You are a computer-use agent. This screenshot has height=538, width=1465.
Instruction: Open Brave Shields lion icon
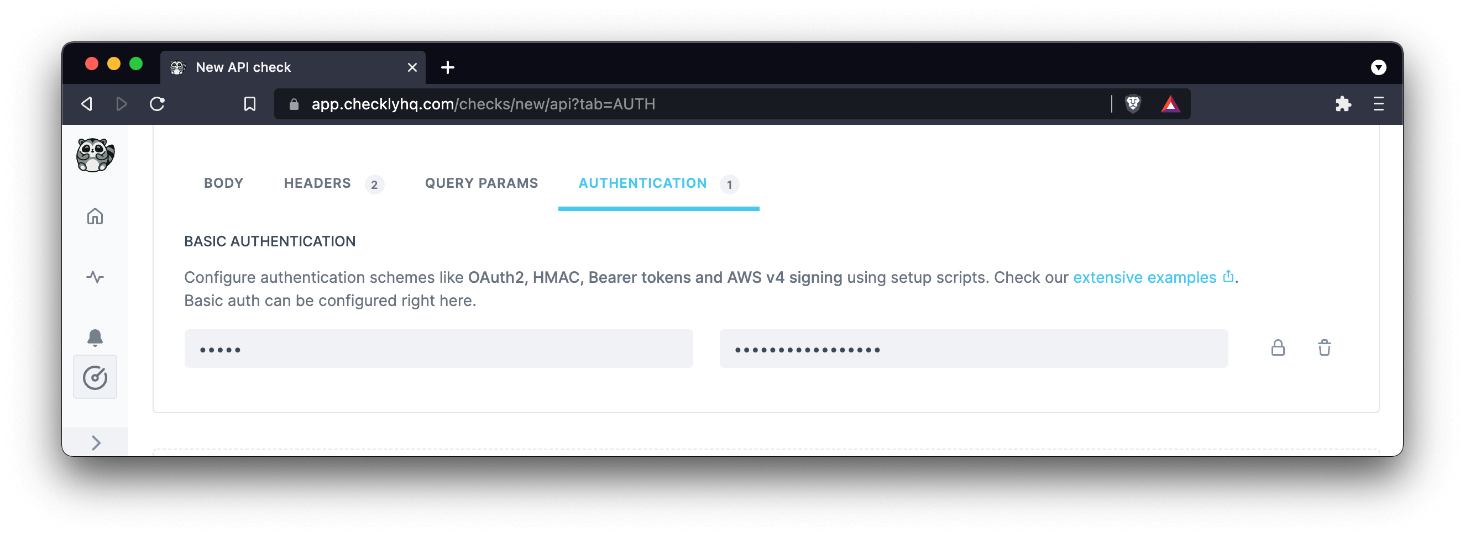(1133, 104)
